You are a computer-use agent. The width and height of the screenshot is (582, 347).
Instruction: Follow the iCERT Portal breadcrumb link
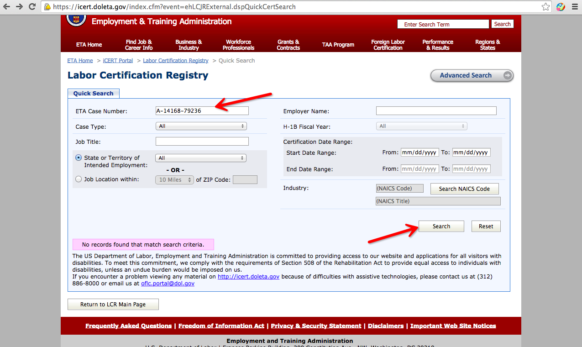[118, 61]
